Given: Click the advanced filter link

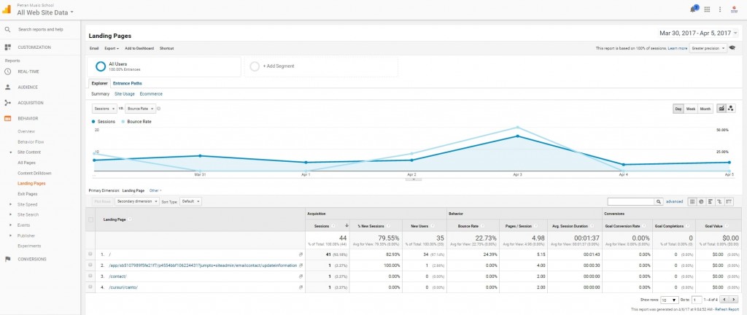Looking at the screenshot, I should pyautogui.click(x=674, y=202).
